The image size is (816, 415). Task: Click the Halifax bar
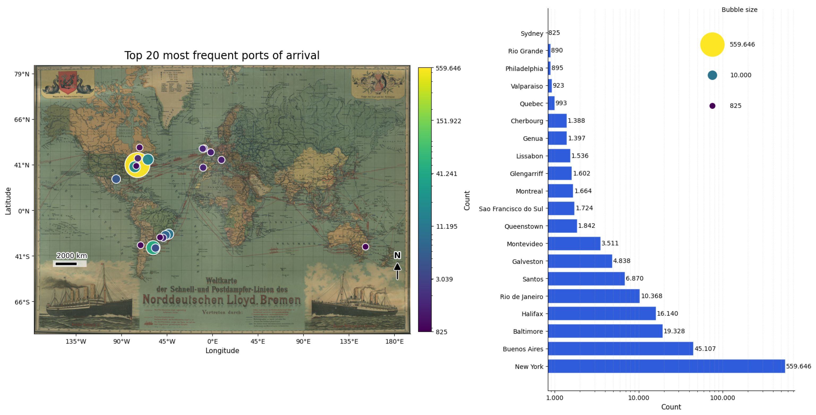click(x=602, y=313)
